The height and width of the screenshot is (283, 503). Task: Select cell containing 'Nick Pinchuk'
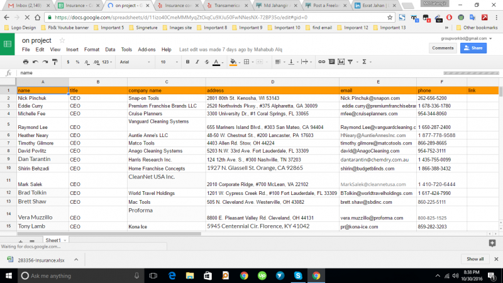point(43,98)
